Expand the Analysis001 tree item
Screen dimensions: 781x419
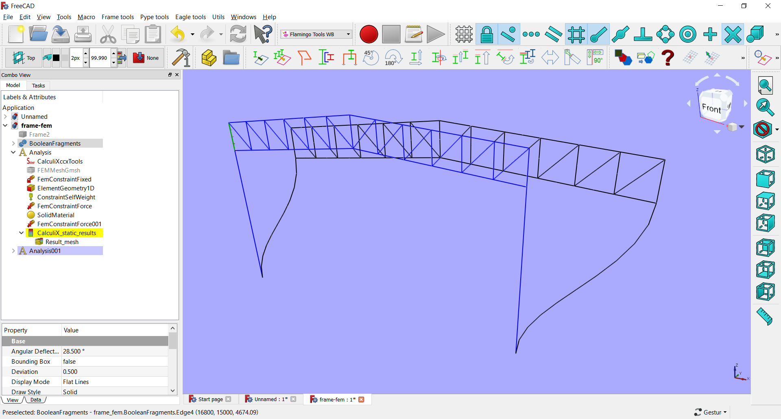(13, 251)
